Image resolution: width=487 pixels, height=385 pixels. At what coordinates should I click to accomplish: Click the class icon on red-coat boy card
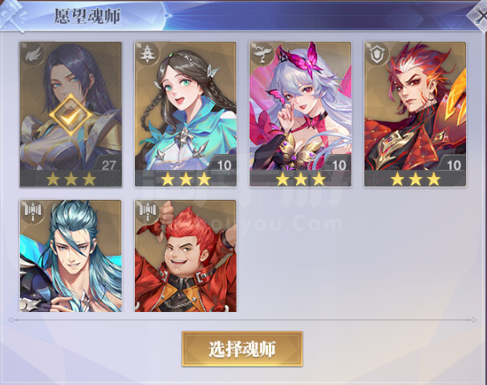click(x=148, y=211)
